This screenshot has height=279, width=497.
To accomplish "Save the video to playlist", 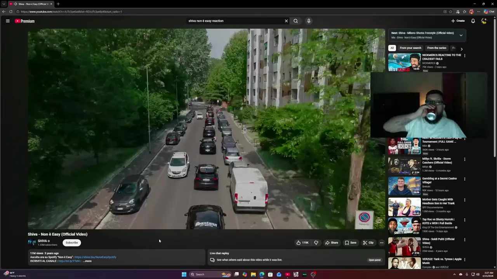I will [350, 243].
